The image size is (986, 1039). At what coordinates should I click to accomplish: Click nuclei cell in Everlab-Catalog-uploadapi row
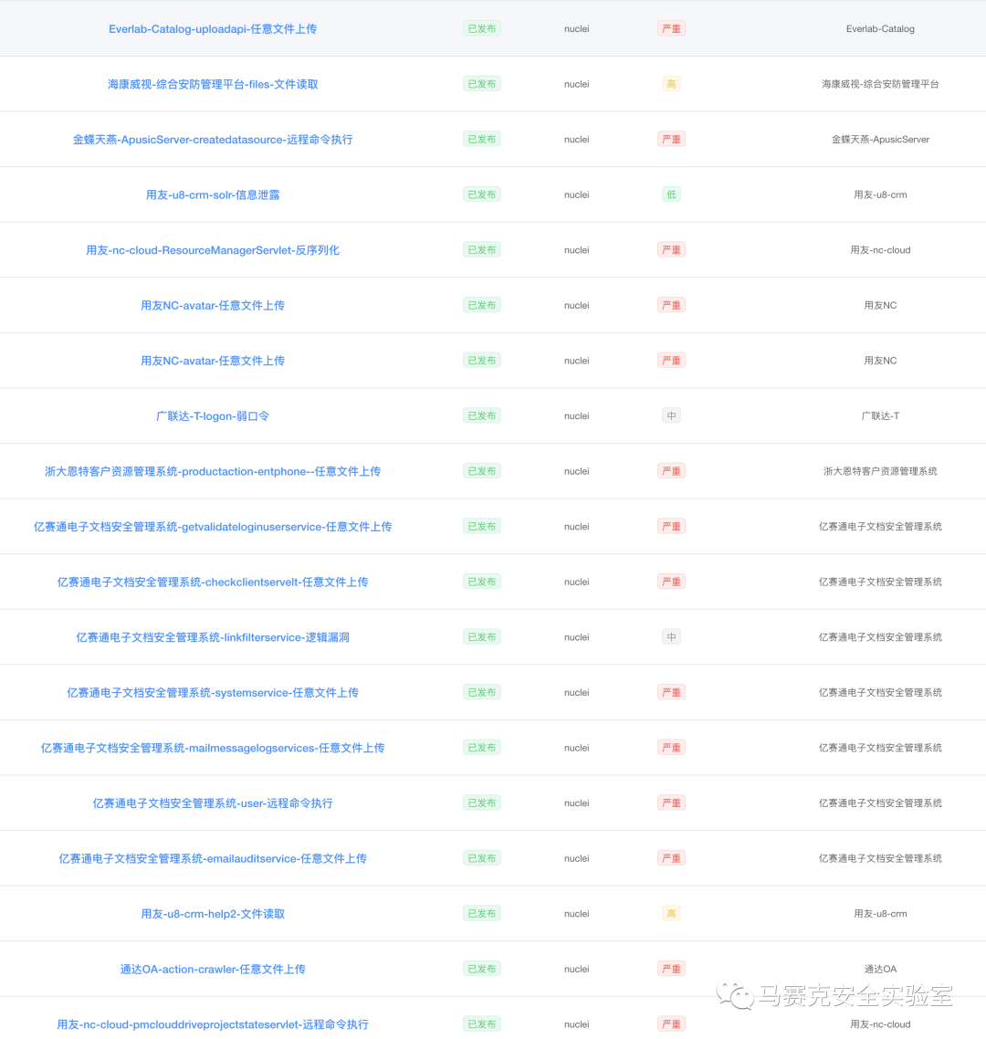tap(576, 29)
